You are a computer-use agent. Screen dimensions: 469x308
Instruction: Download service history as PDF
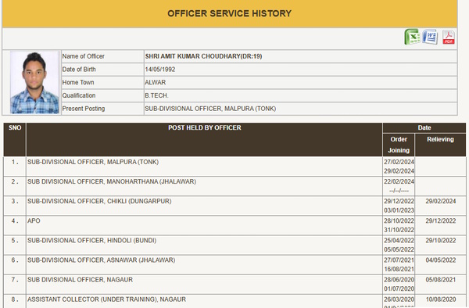[449, 38]
